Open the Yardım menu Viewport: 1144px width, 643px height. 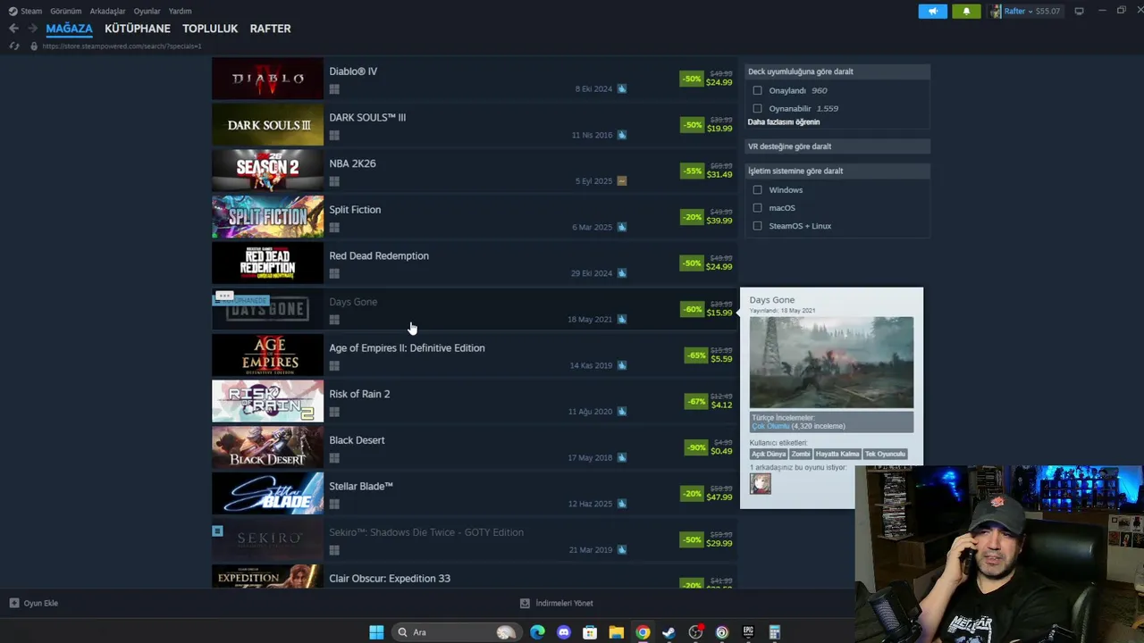[180, 11]
